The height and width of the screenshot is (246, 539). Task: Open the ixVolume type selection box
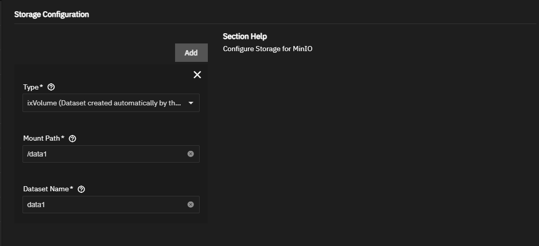104,103
